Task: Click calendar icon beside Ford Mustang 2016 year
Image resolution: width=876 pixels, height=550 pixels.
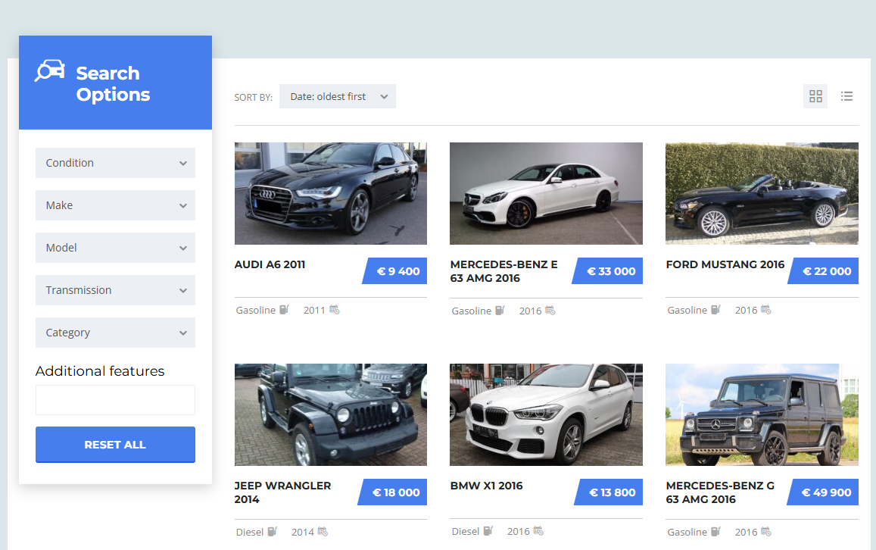Action: click(765, 310)
